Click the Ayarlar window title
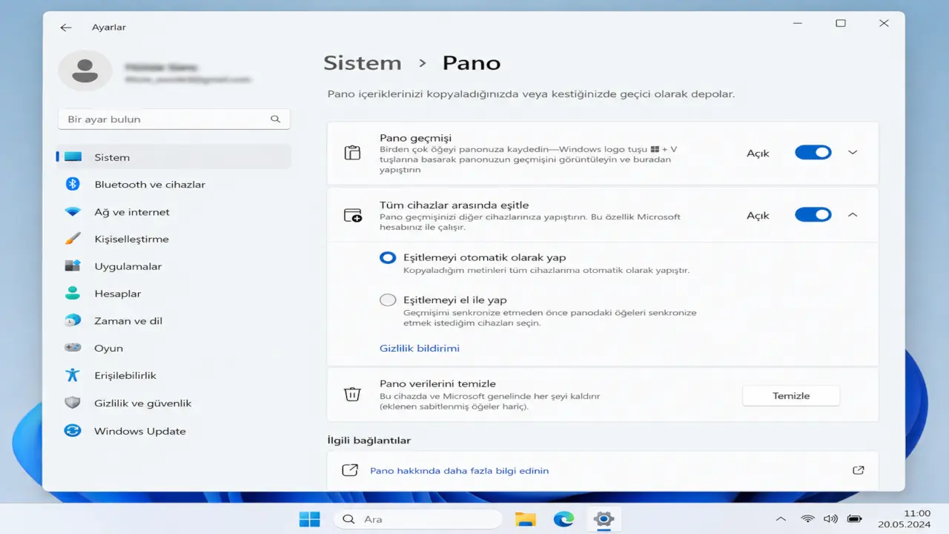Image resolution: width=949 pixels, height=534 pixels. point(109,27)
